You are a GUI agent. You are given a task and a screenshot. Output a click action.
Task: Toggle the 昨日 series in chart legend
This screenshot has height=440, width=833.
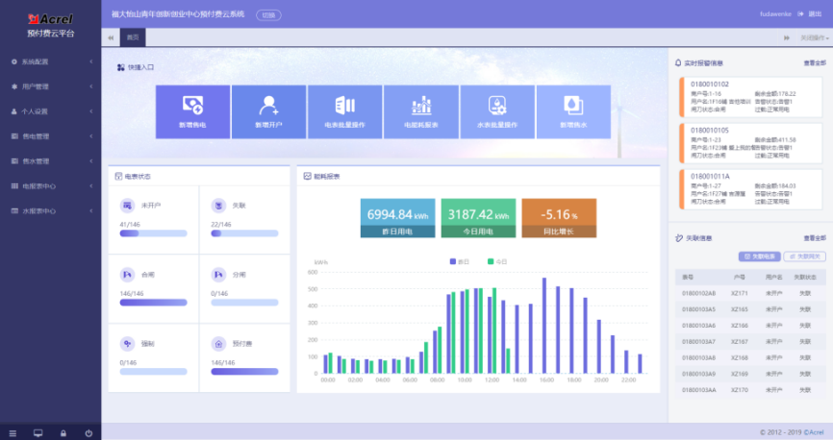(458, 261)
